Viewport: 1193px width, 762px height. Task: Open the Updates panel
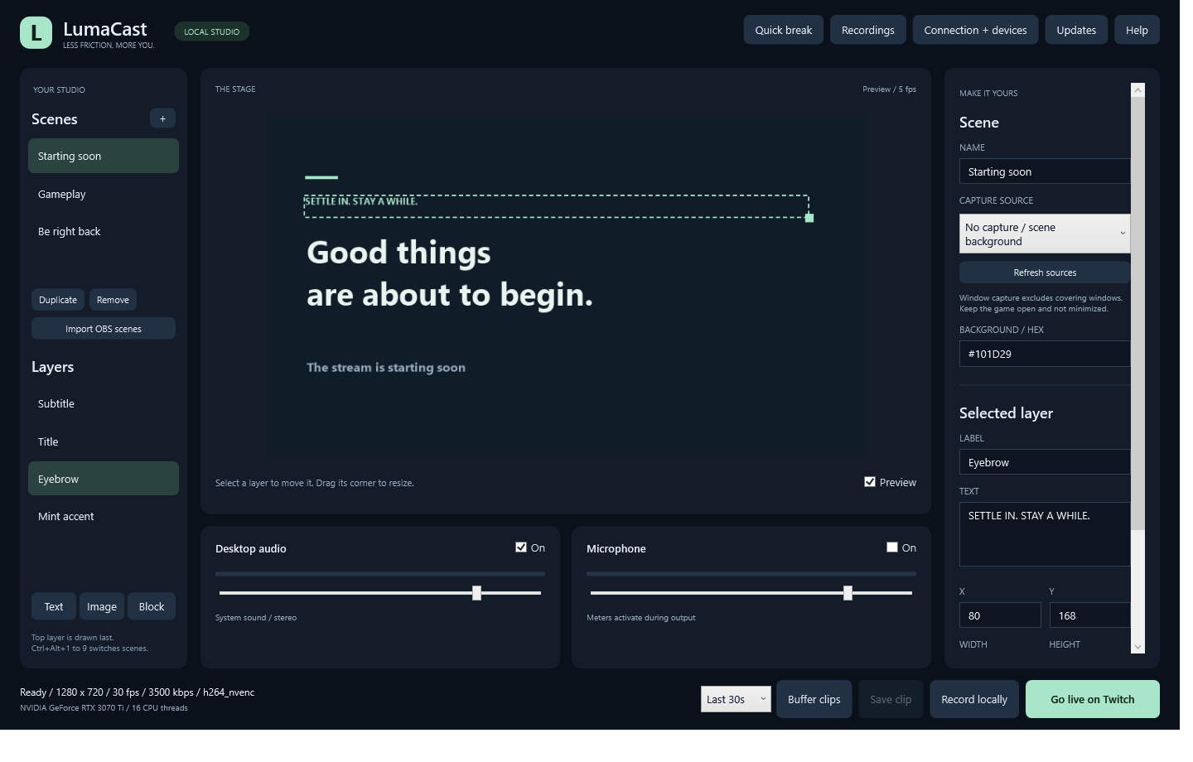1076,30
